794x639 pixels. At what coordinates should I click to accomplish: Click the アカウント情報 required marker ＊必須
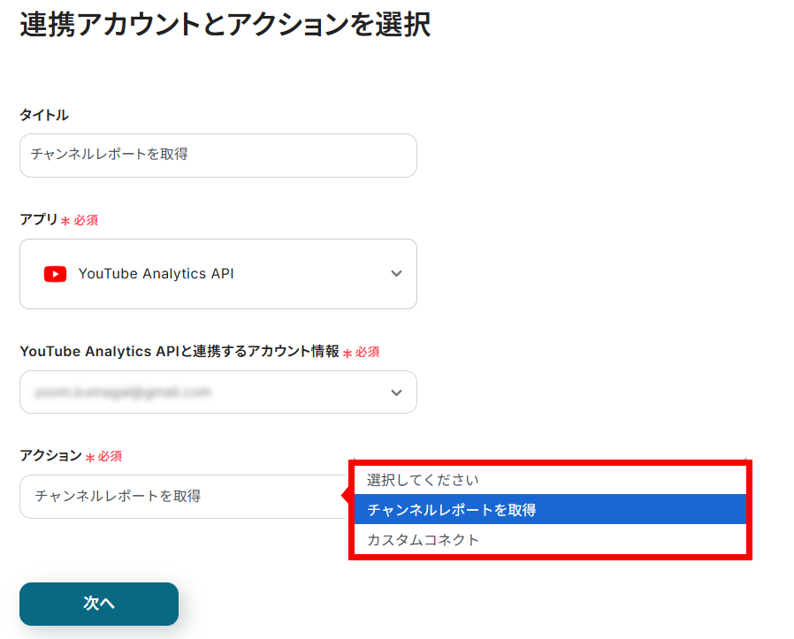(x=363, y=351)
